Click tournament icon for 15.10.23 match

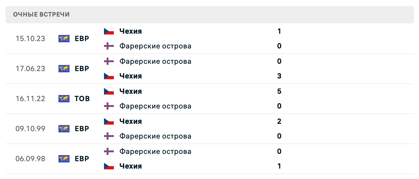click(x=64, y=39)
